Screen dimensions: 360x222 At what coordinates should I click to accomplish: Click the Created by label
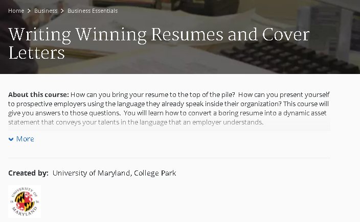pyautogui.click(x=28, y=173)
